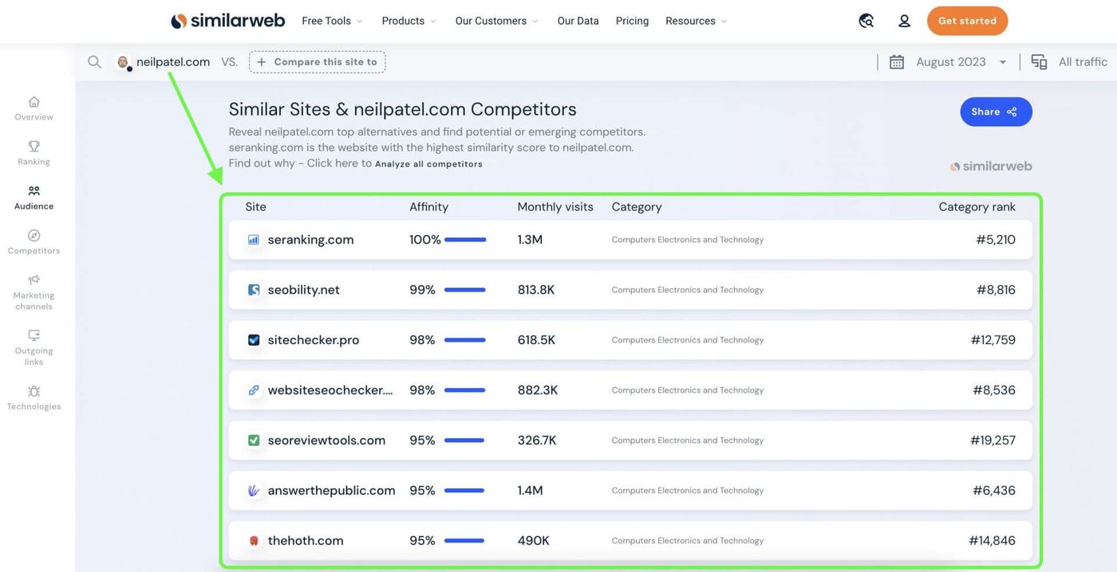Open the August 2023 date dropdown
Image resolution: width=1117 pixels, height=572 pixels.
pos(961,61)
